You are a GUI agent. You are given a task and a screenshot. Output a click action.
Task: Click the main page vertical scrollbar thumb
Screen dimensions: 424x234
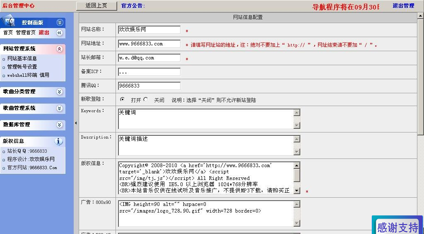[x=421, y=76]
